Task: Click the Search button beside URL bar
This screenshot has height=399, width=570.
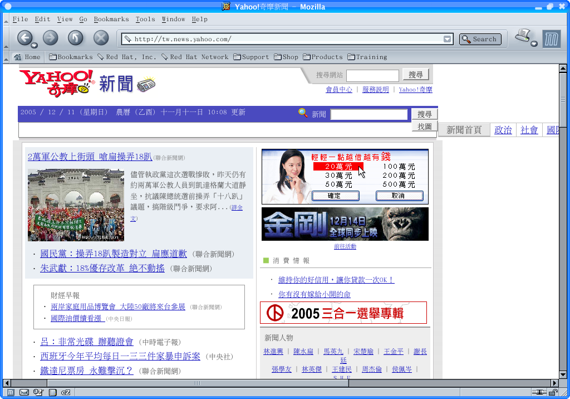Action: pos(480,39)
